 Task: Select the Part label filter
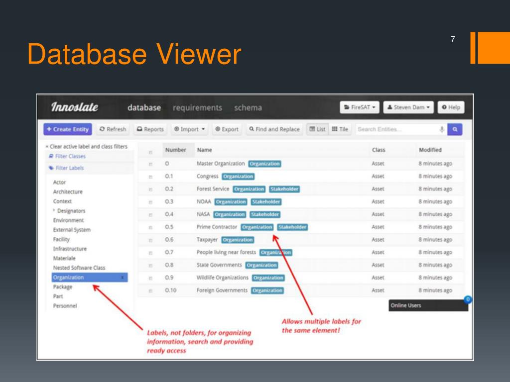tap(58, 296)
